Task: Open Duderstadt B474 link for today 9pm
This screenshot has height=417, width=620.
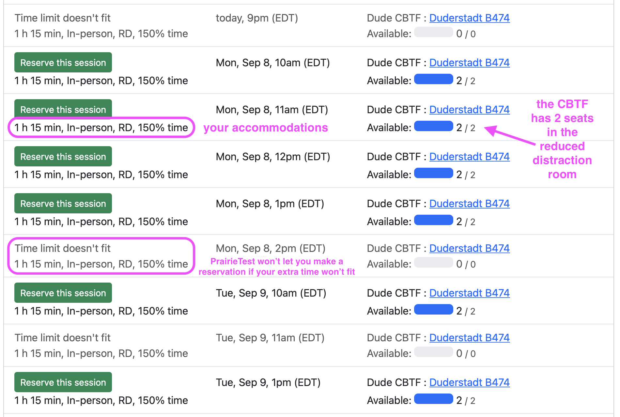Action: coord(469,18)
